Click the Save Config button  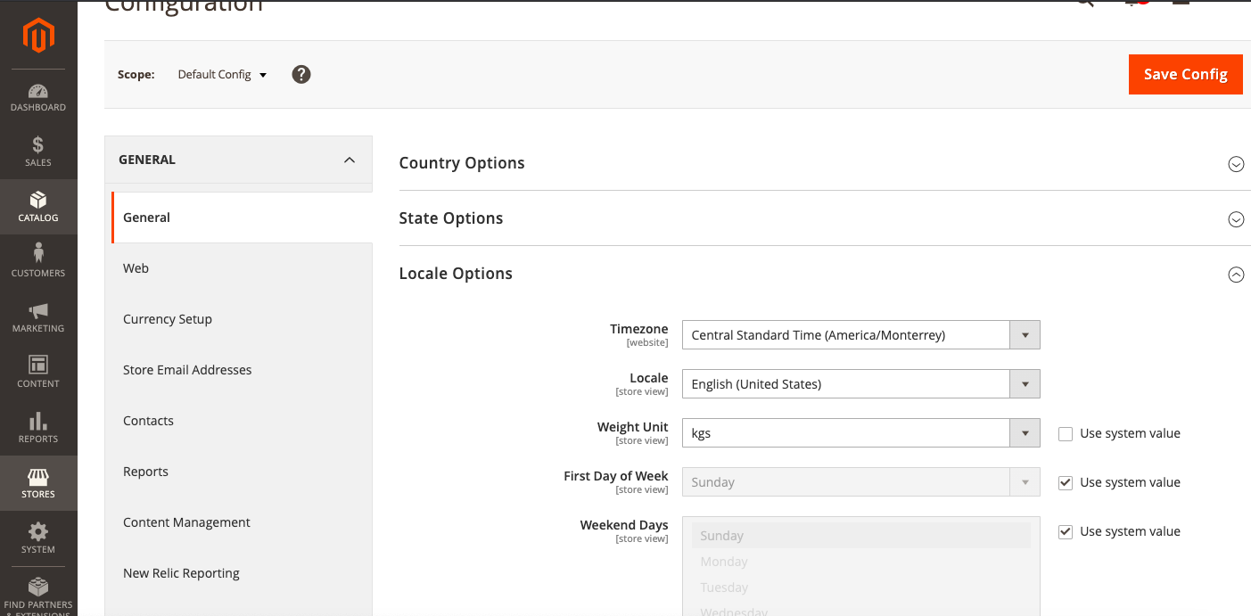pyautogui.click(x=1185, y=74)
